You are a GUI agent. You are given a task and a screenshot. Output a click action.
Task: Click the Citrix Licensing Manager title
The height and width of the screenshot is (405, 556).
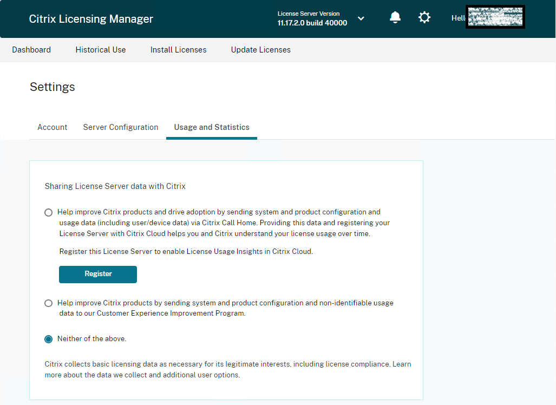pyautogui.click(x=91, y=19)
